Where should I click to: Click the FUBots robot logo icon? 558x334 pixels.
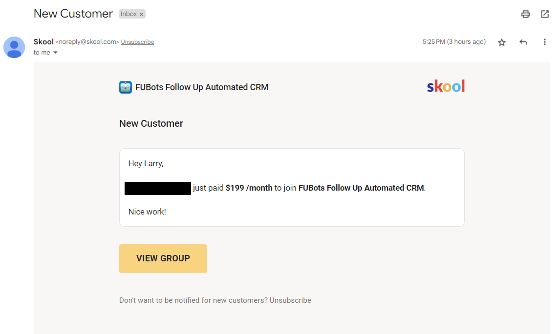pos(126,87)
